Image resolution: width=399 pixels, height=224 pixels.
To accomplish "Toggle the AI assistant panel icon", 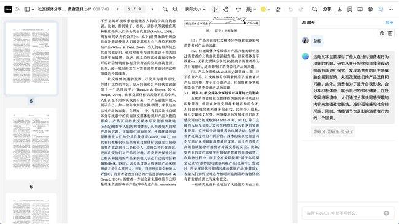I will pos(381,9).
